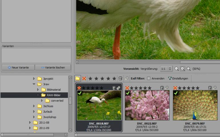Screen dimensions: 220x137
Task: Show queued images via the filter bar gears icon
Action: pos(127,78)
